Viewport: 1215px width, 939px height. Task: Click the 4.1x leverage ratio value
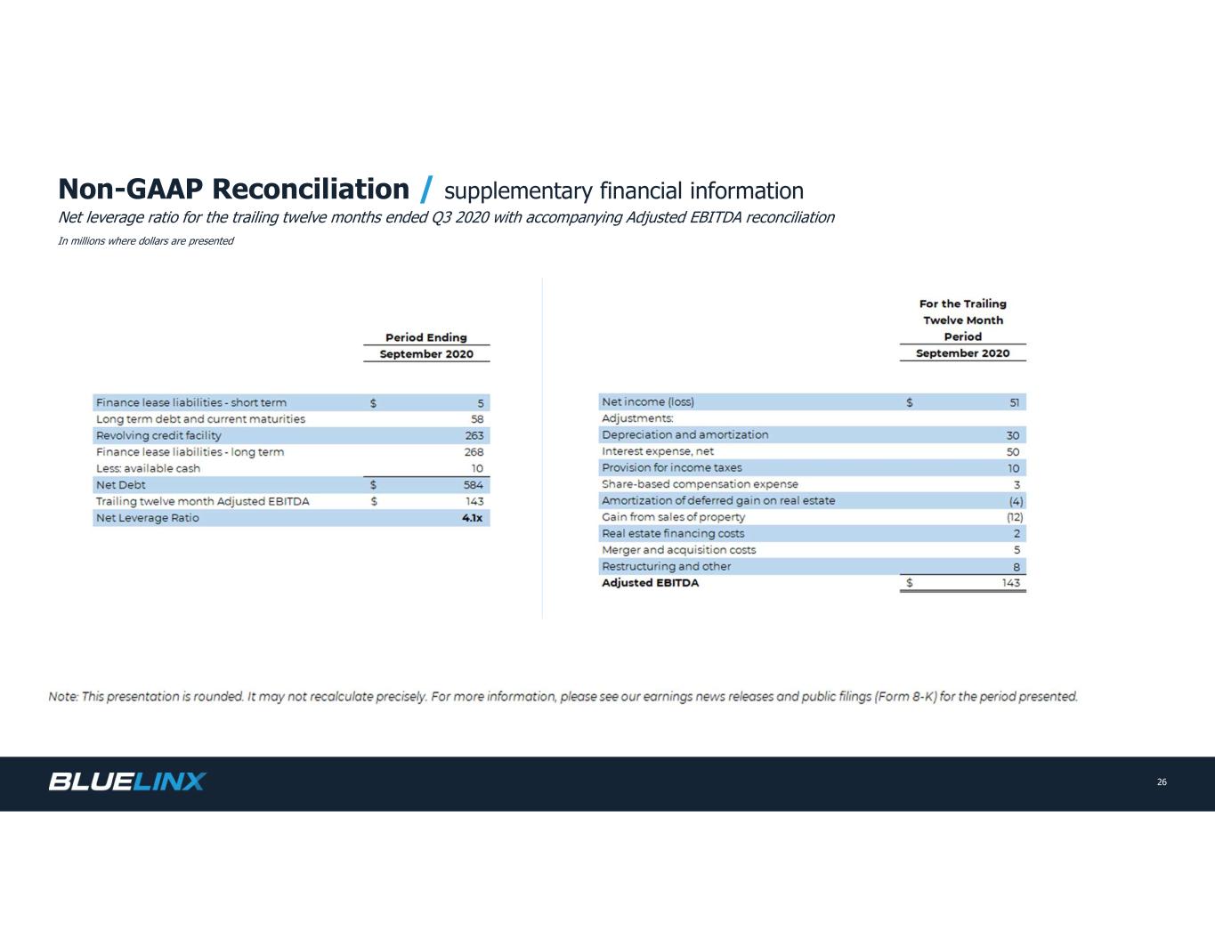(x=472, y=518)
